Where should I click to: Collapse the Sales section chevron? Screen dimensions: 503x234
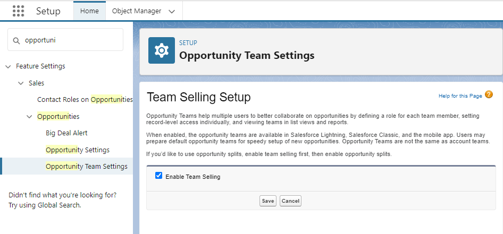click(x=20, y=83)
